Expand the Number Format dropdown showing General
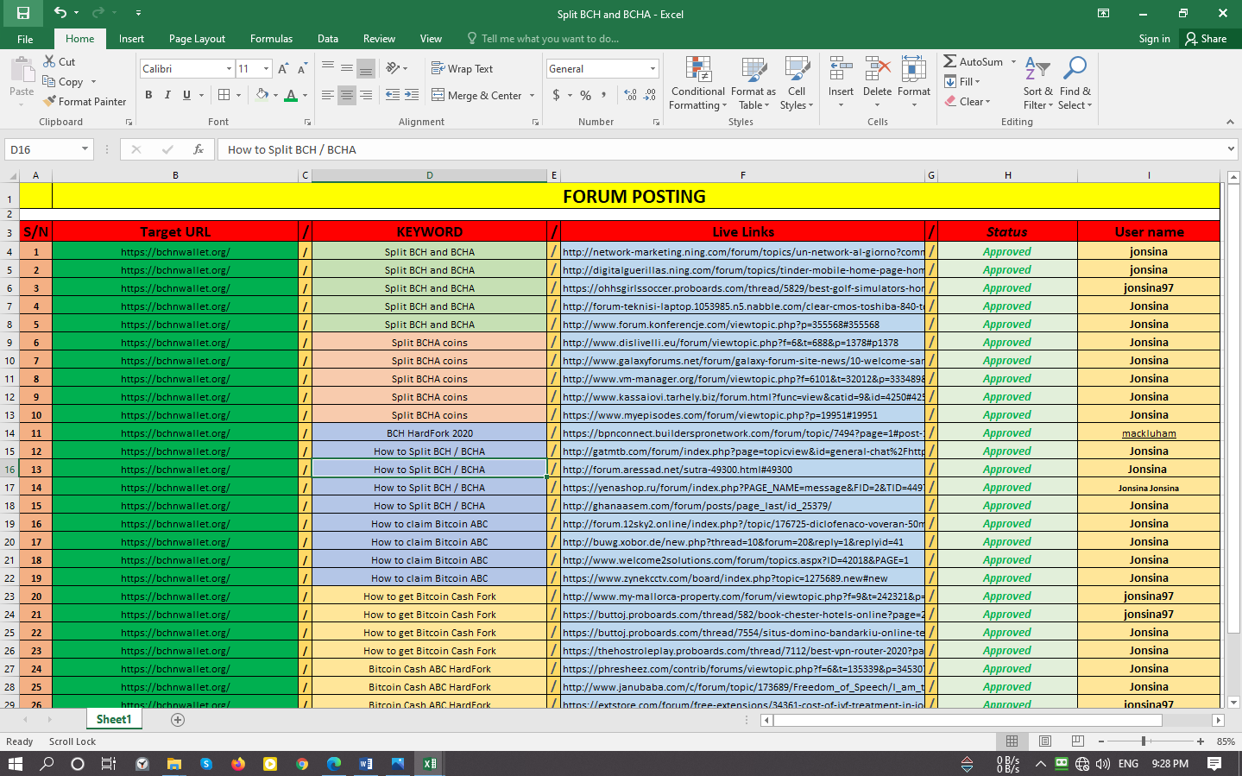This screenshot has width=1242, height=776. click(652, 68)
